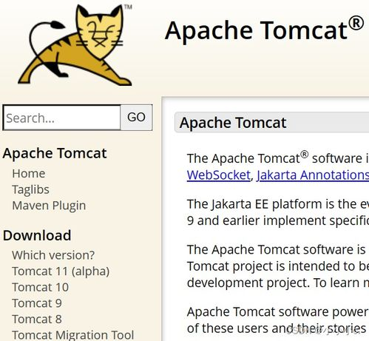Open the Tomcat Migration Tool link
Image resolution: width=369 pixels, height=341 pixels.
[x=72, y=335]
